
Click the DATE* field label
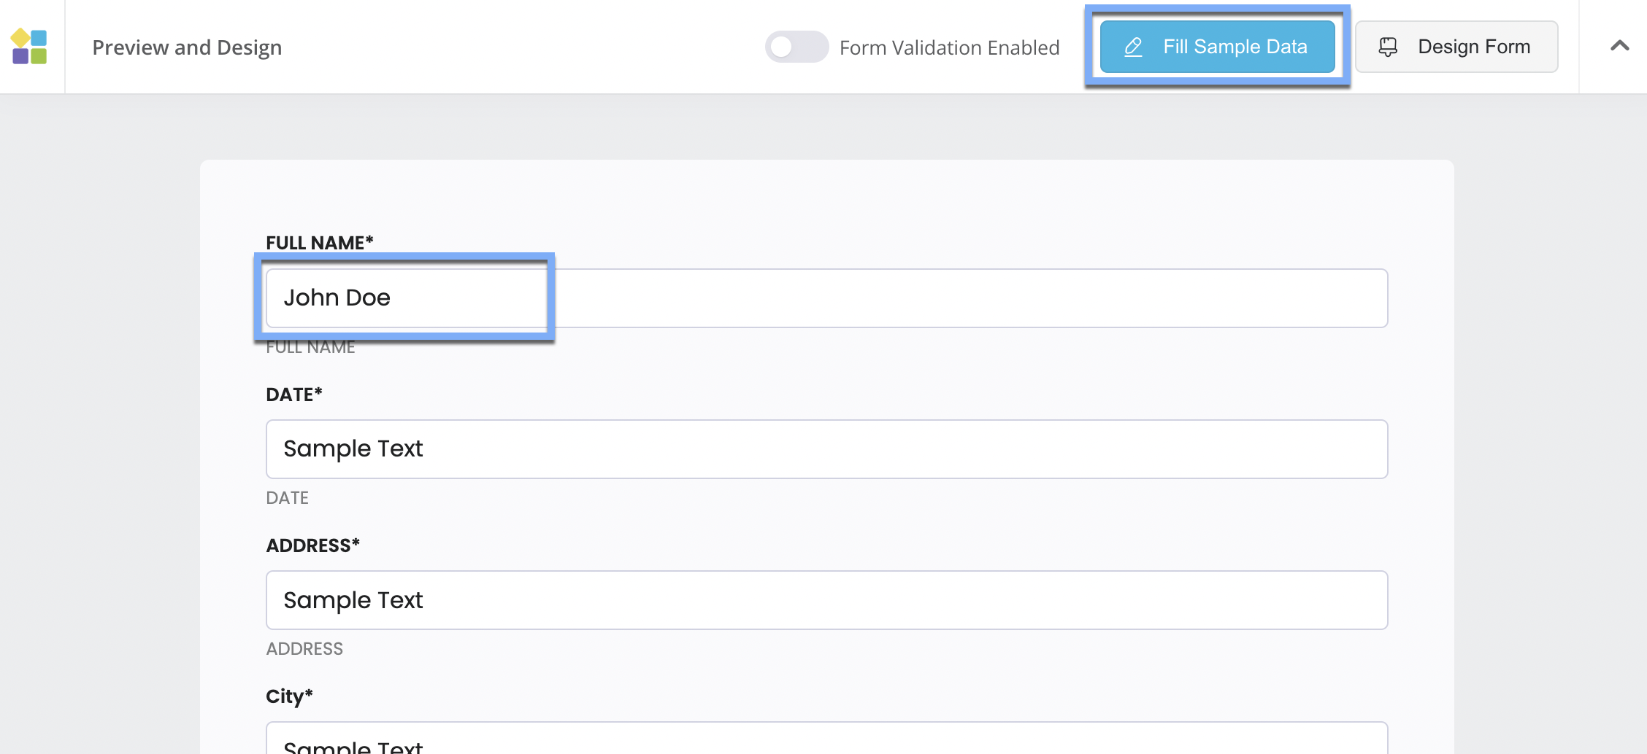[x=294, y=394]
